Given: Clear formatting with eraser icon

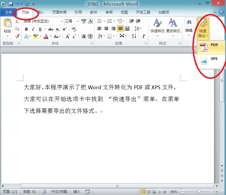Looking at the screenshot, I should pyautogui.click(x=74, y=29).
